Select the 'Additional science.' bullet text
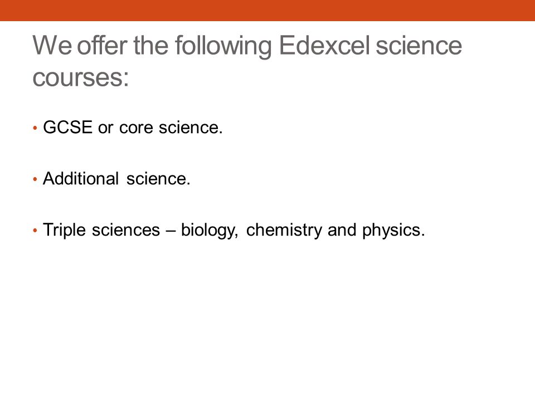The image size is (535, 401). (x=116, y=178)
